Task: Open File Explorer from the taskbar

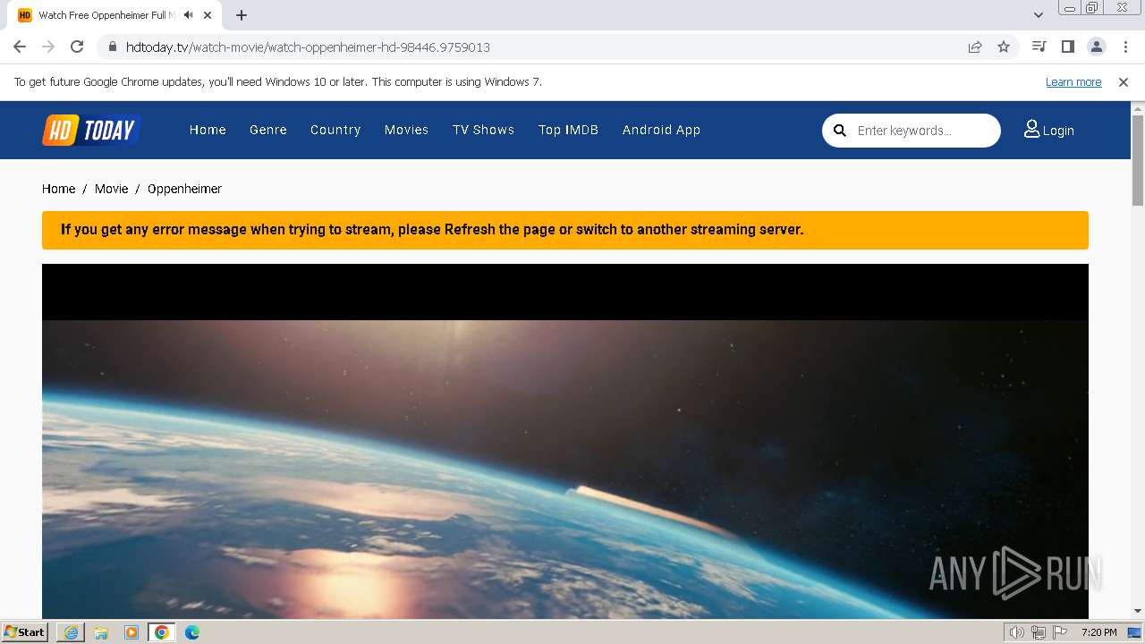Action: (x=101, y=632)
